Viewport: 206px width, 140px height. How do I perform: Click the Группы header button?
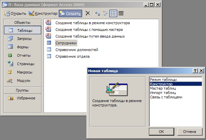23,90
